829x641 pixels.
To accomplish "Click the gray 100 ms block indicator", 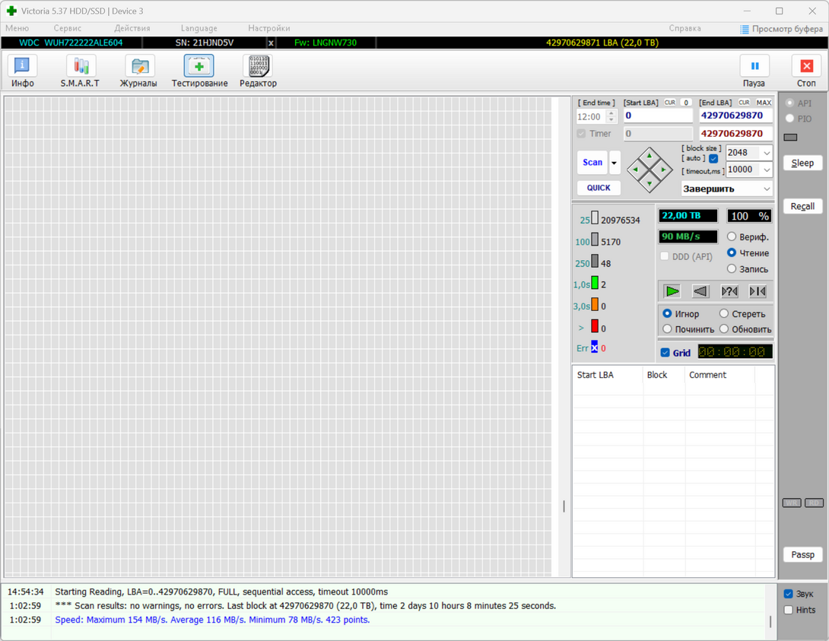I will (x=595, y=240).
